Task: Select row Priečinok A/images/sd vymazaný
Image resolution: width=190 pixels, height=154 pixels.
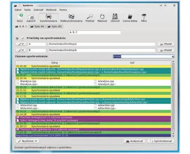Action: pos(93,117)
